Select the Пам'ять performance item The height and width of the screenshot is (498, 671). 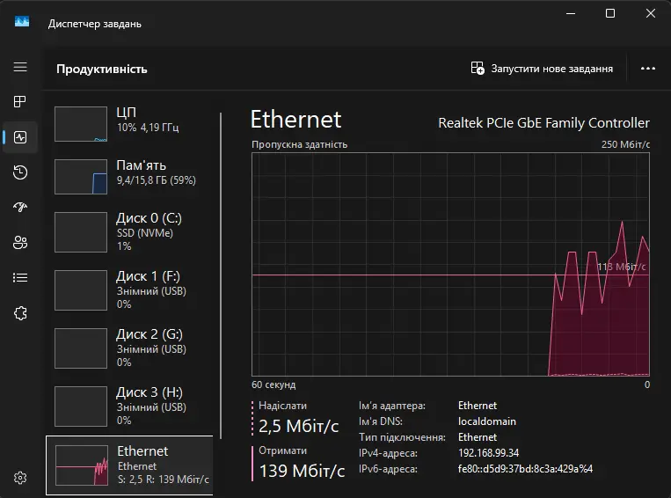(129, 177)
